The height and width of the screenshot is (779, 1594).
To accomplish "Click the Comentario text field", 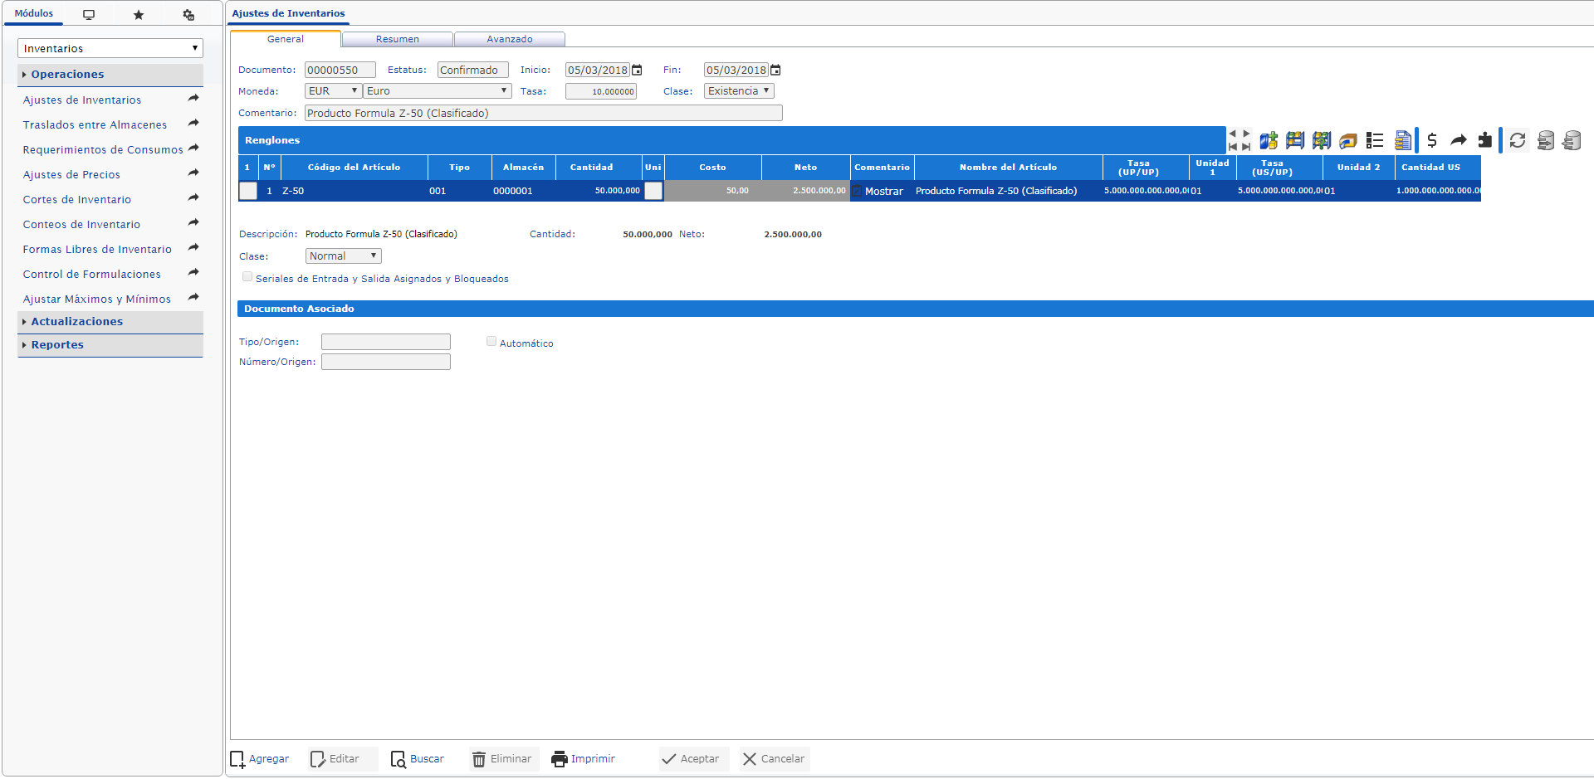I will [x=544, y=113].
